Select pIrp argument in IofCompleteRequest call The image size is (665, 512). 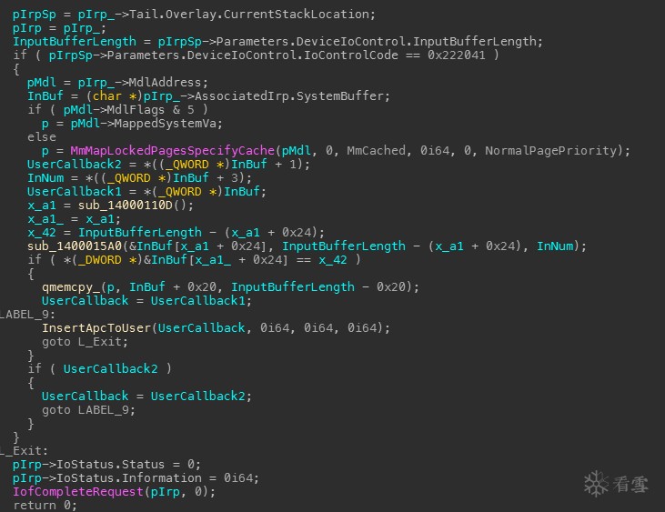click(165, 492)
